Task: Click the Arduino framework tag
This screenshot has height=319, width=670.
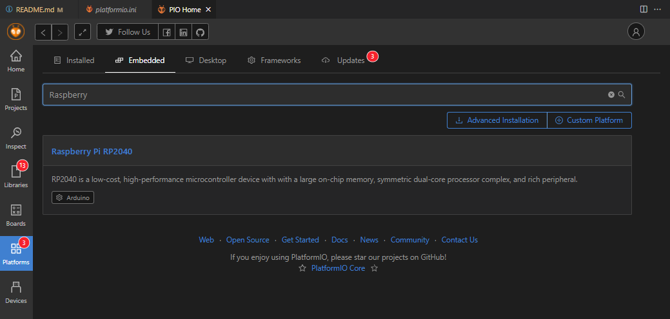Action: tap(73, 197)
